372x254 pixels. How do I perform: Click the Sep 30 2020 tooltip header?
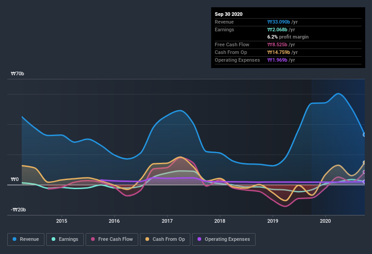pos(229,14)
